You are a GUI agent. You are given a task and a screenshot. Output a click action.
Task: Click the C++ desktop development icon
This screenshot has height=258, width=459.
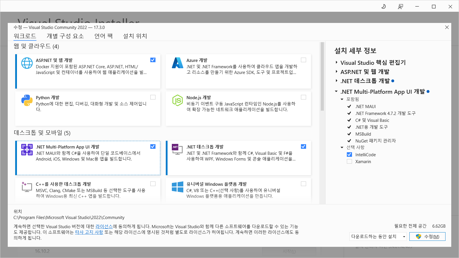(x=27, y=187)
